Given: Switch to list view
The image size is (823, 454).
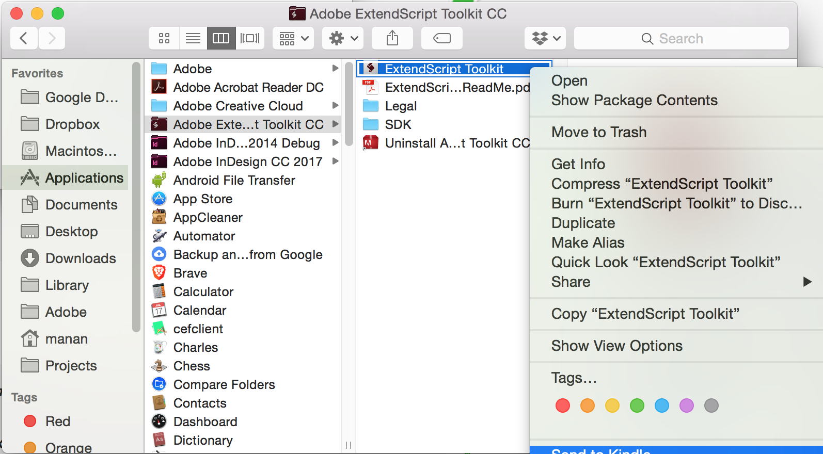Looking at the screenshot, I should coord(193,38).
